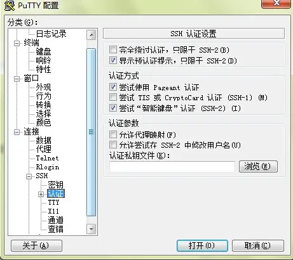The image size is (293, 260).
Task: Select 特性 in category tree
Action: click(43, 70)
